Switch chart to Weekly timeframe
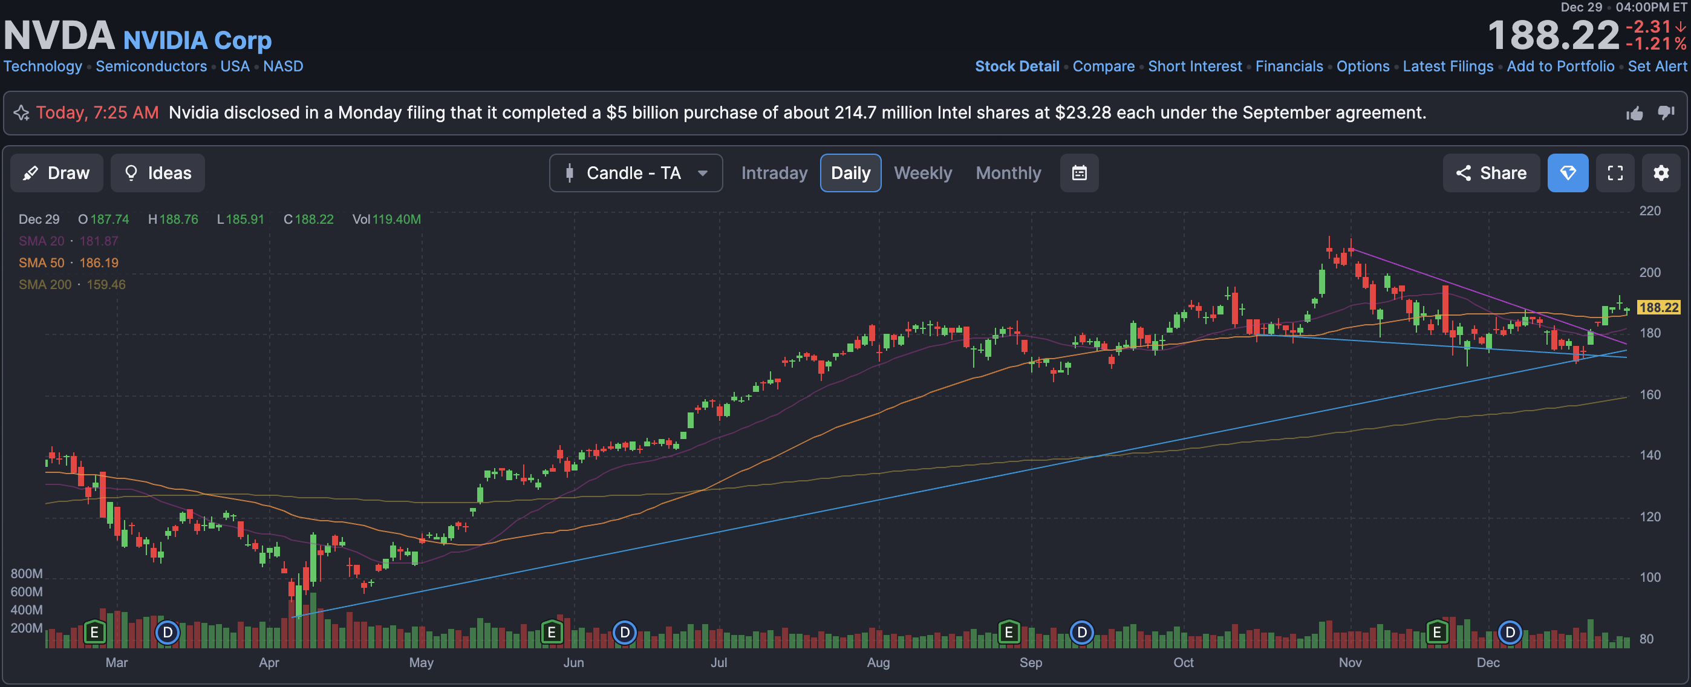Image resolution: width=1691 pixels, height=687 pixels. pos(922,173)
